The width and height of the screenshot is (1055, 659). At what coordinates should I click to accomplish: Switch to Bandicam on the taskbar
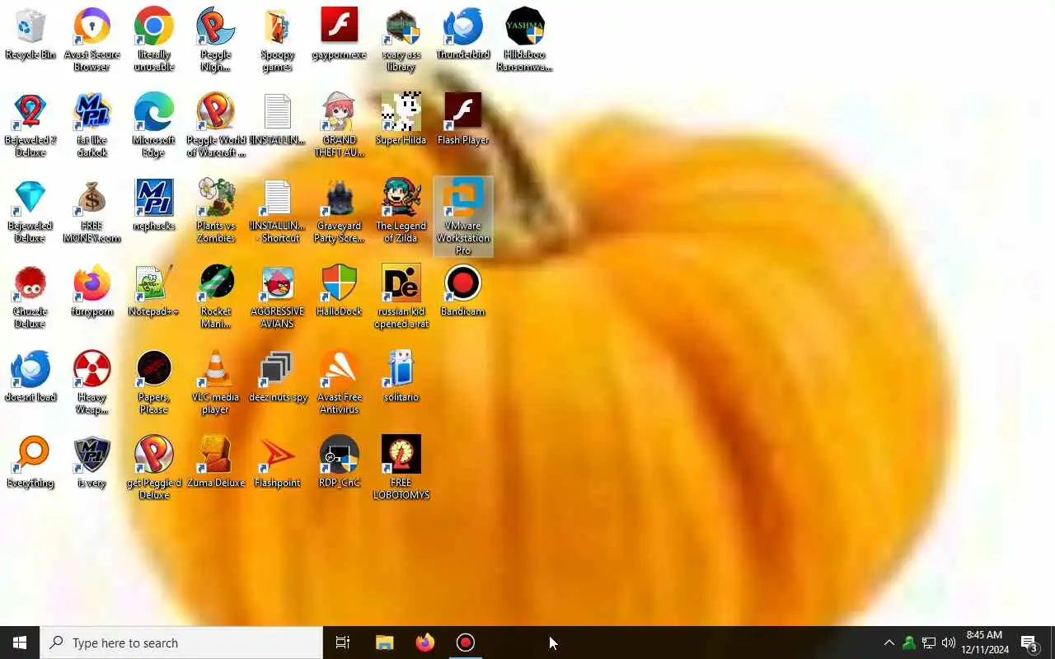tap(466, 643)
